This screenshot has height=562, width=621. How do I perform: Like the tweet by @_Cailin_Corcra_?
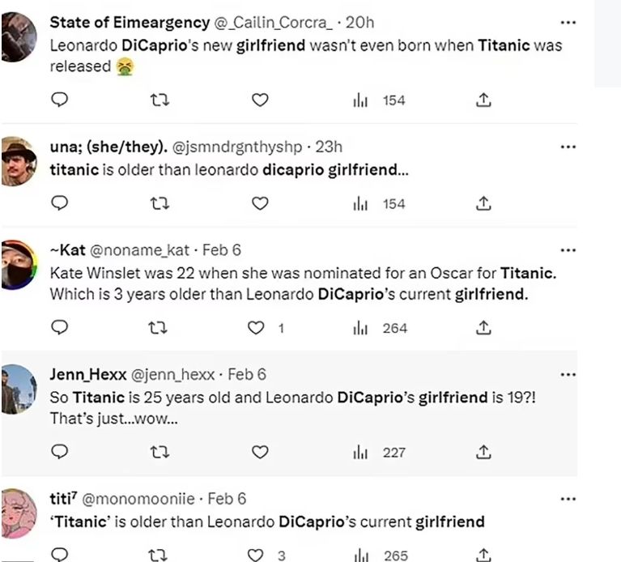(259, 100)
